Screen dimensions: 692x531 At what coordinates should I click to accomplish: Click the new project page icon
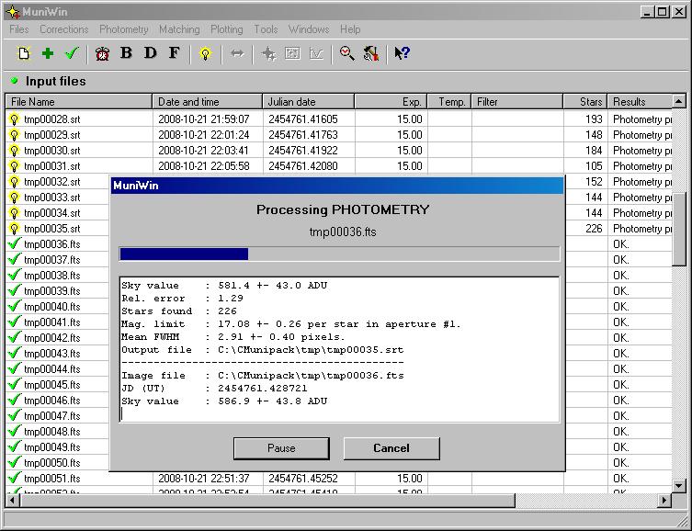point(24,53)
